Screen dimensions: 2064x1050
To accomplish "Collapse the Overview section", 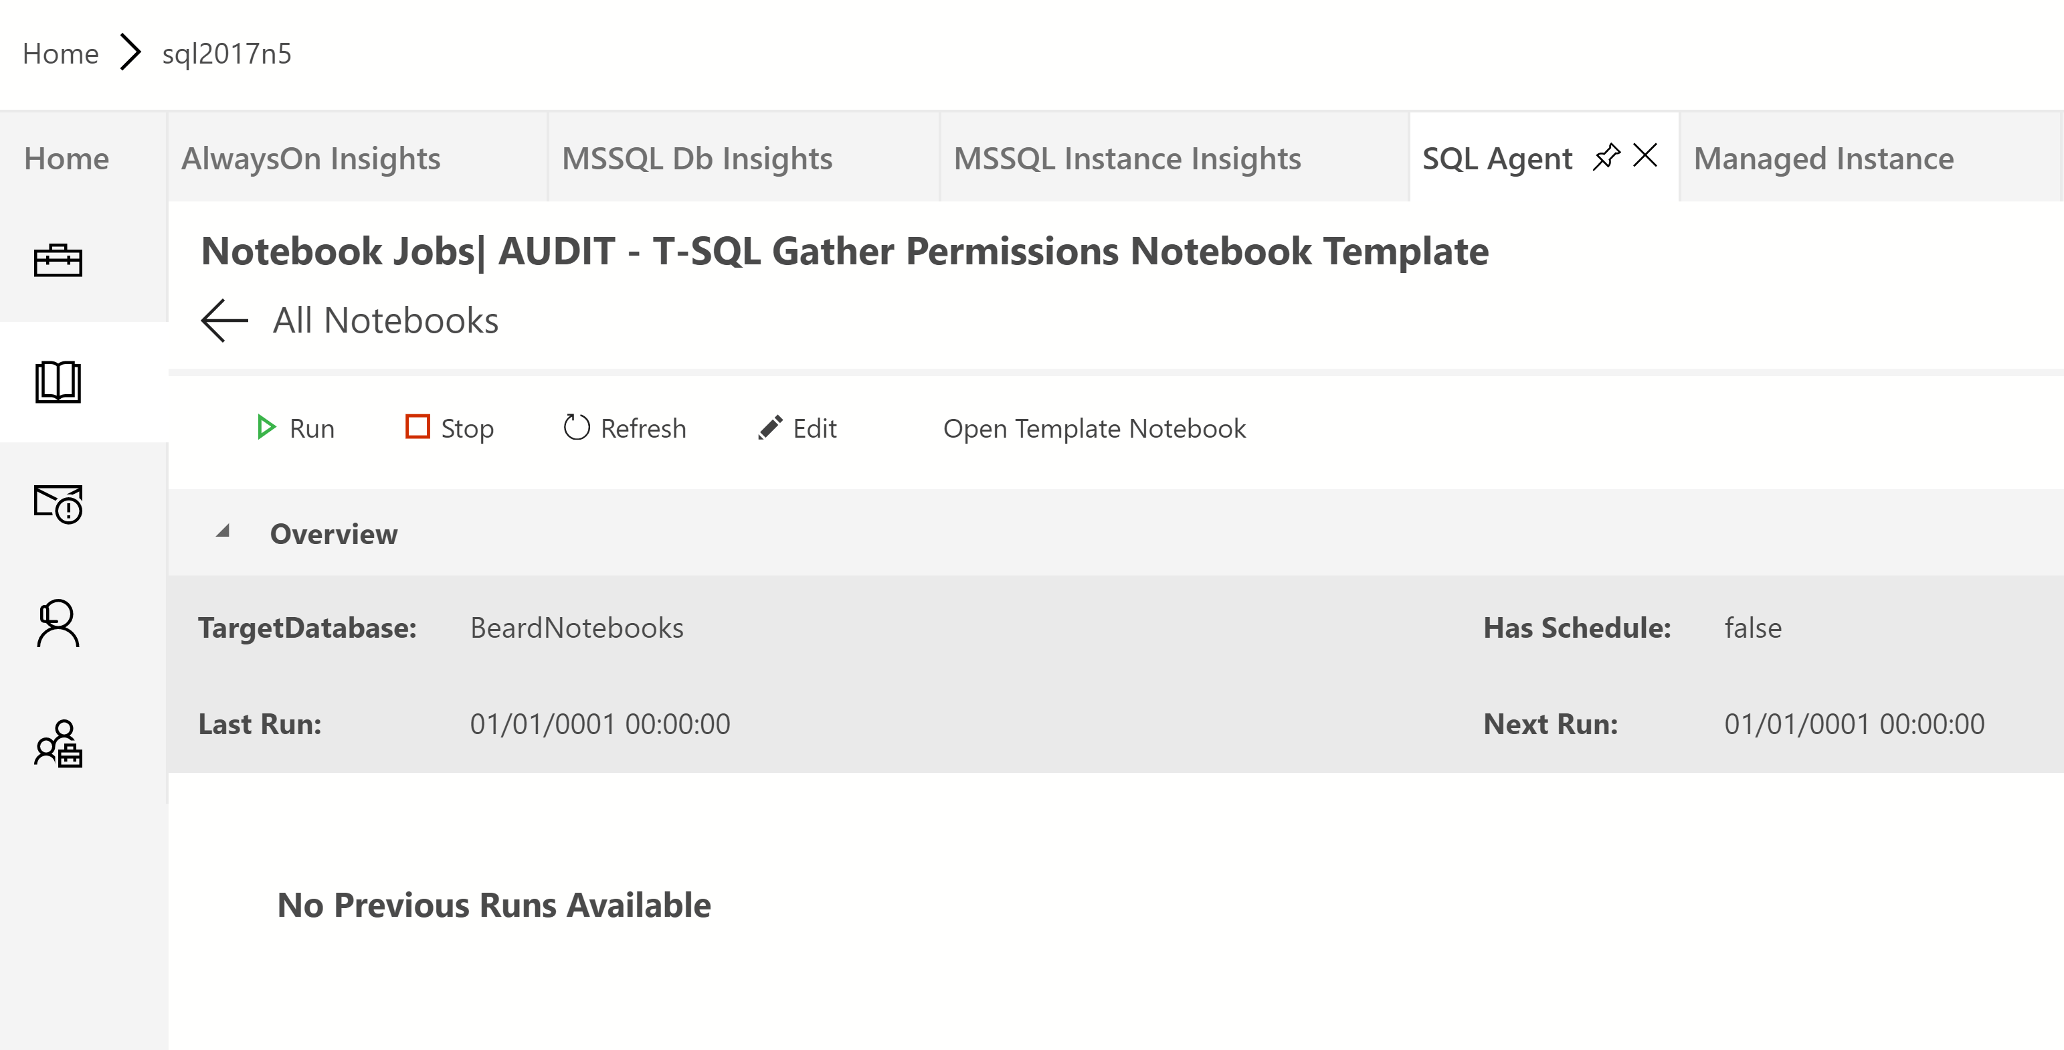I will 223,532.
